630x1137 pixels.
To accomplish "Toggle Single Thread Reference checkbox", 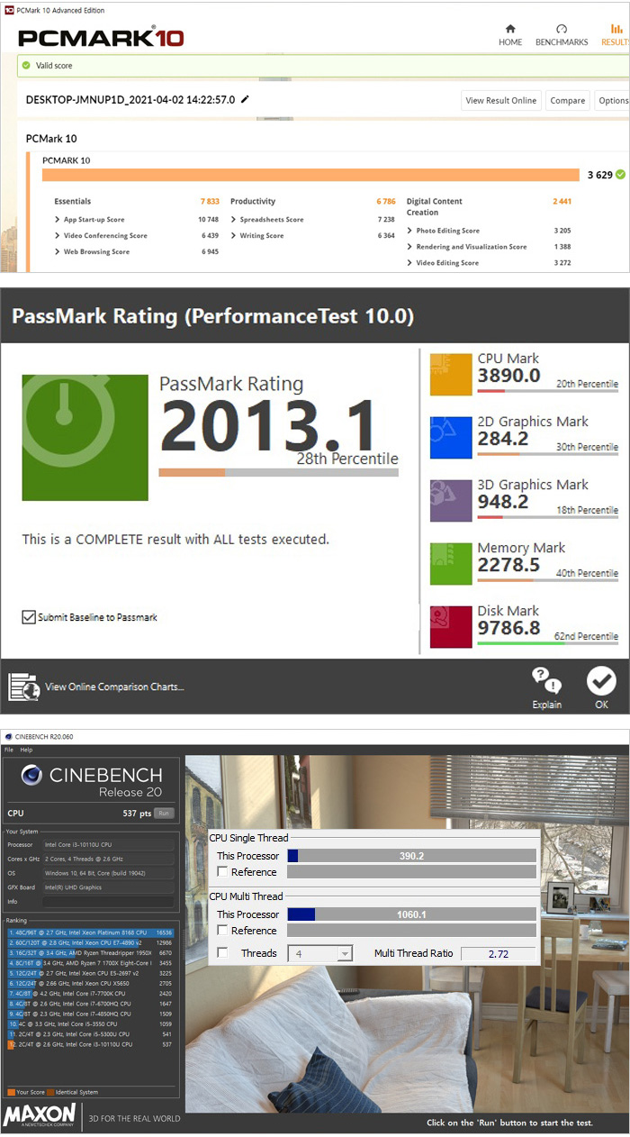I will coord(222,871).
